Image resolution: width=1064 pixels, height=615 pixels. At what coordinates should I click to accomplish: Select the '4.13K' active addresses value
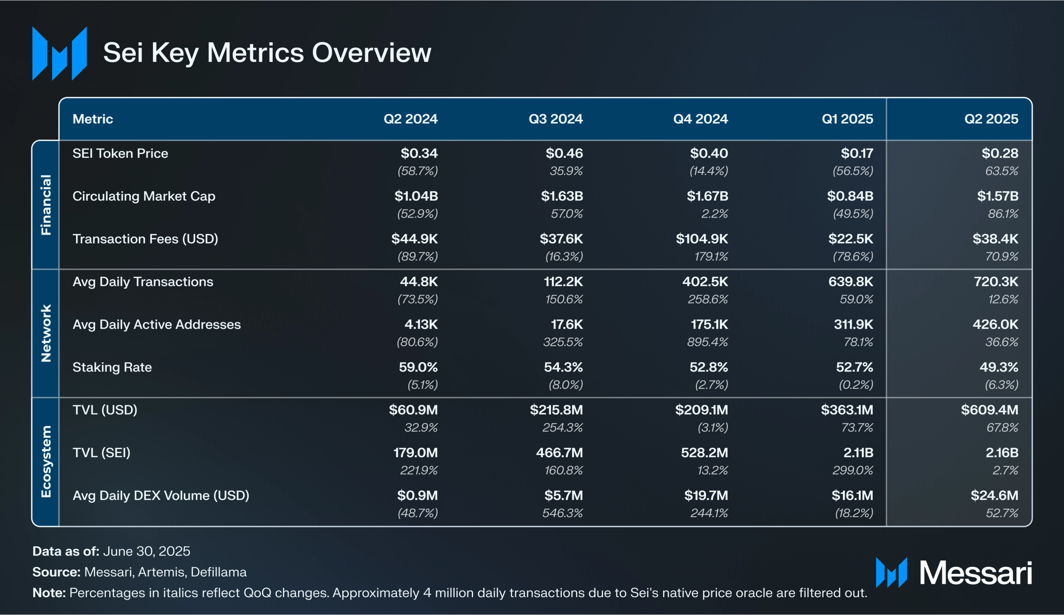click(421, 324)
